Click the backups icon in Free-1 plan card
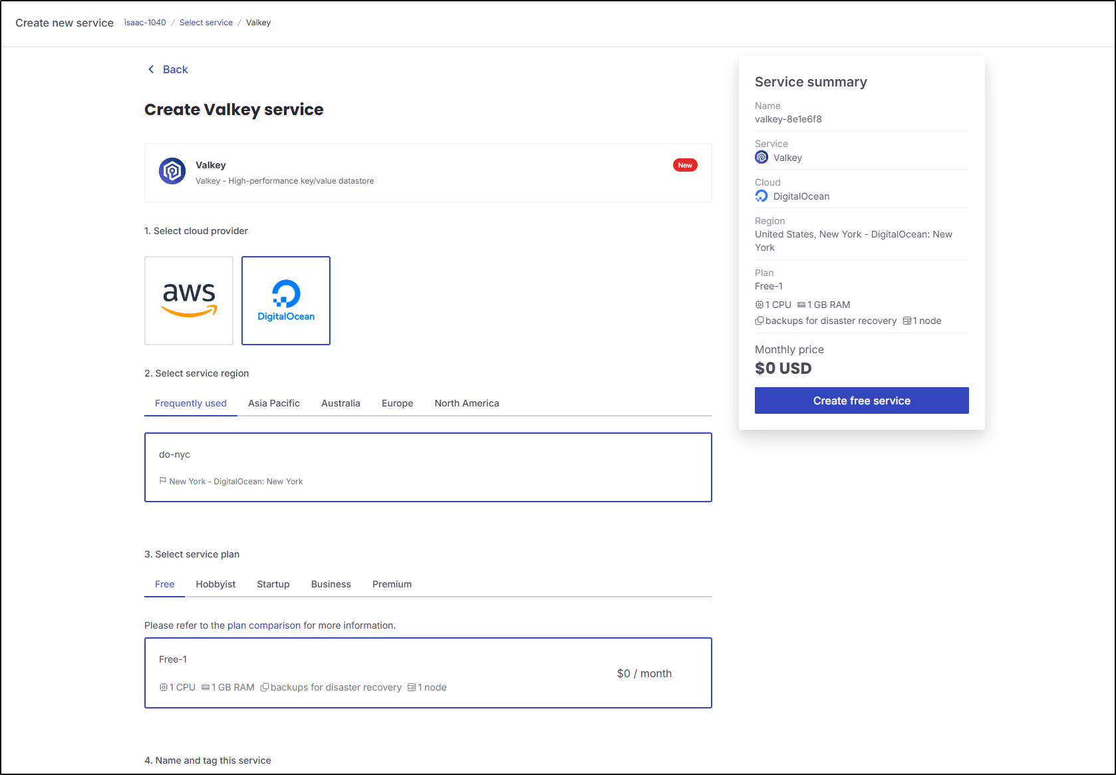Screen dimensions: 1116x775 coord(265,687)
